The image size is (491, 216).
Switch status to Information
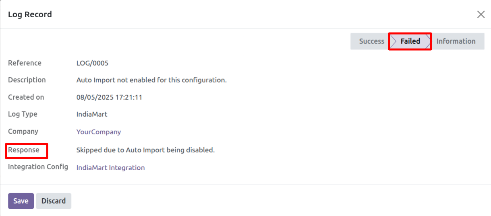[456, 41]
